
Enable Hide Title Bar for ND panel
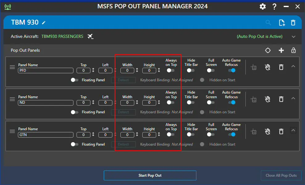[x=191, y=103]
